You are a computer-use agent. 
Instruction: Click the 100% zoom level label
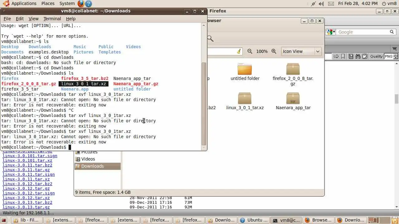(262, 51)
